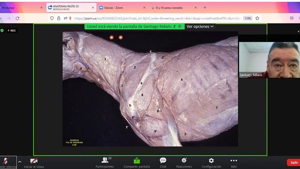Open the Chat panel
Viewport: 300px width, 169px height.
coord(163,163)
